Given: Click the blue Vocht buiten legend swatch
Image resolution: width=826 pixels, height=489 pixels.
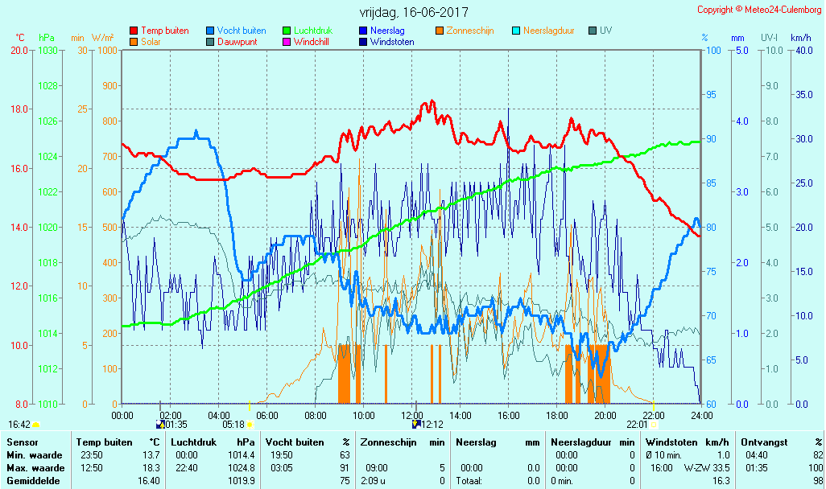Looking at the screenshot, I should coord(210,31).
